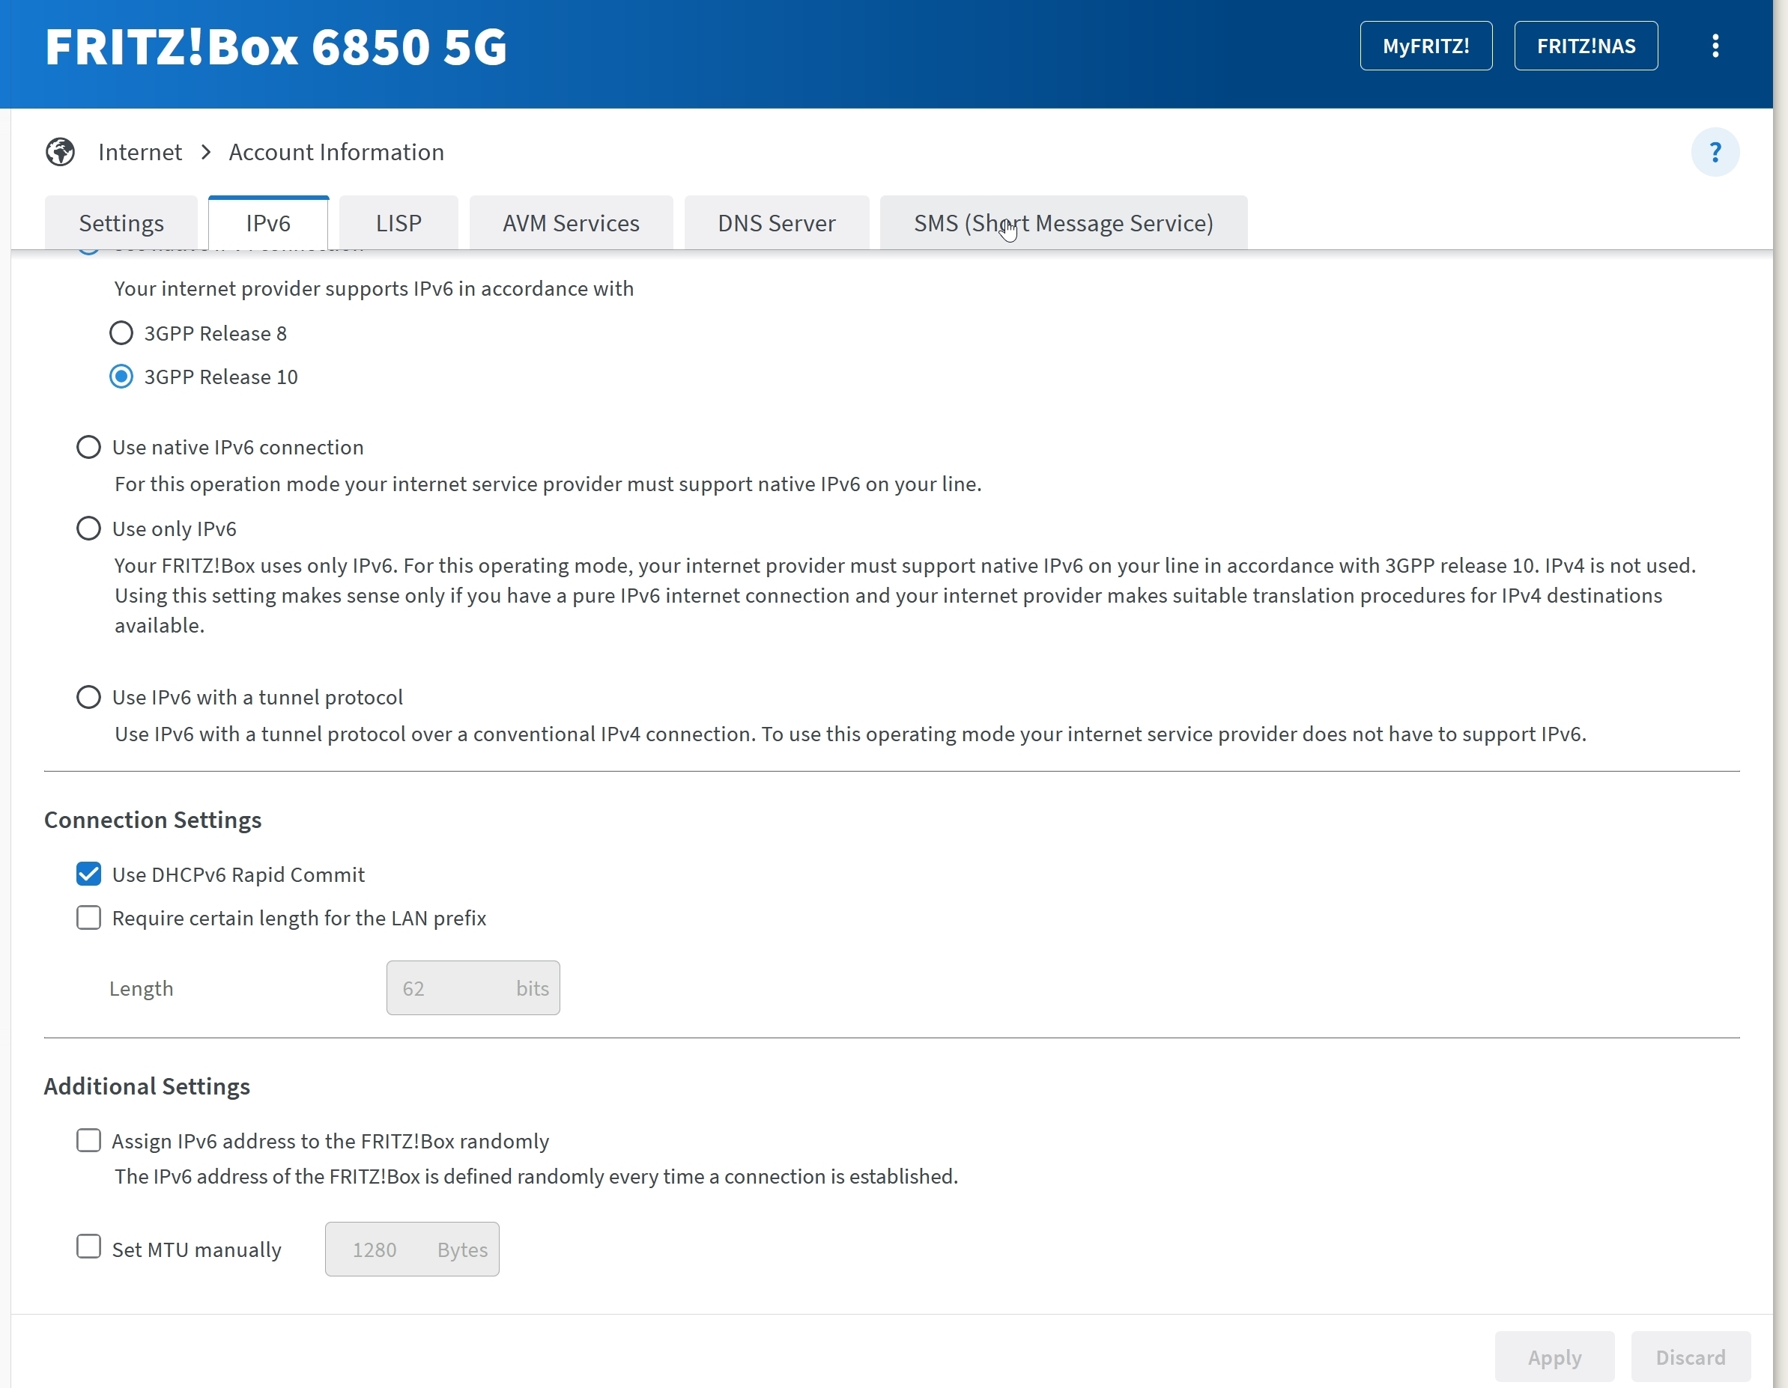Switch to the Settings tab

pos(121,222)
